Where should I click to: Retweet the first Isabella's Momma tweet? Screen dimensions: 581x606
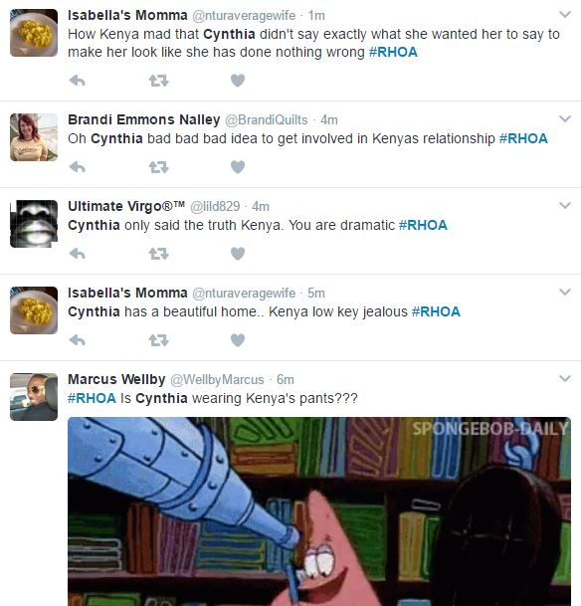[x=158, y=81]
